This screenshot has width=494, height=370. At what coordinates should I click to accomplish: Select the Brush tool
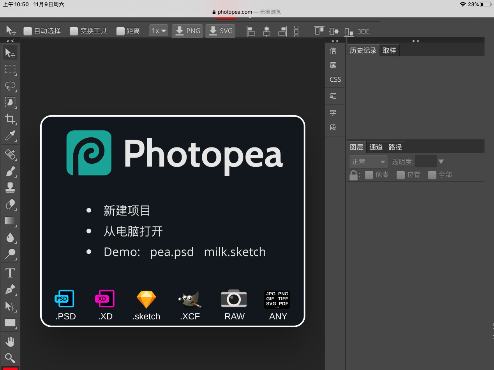[x=10, y=171]
